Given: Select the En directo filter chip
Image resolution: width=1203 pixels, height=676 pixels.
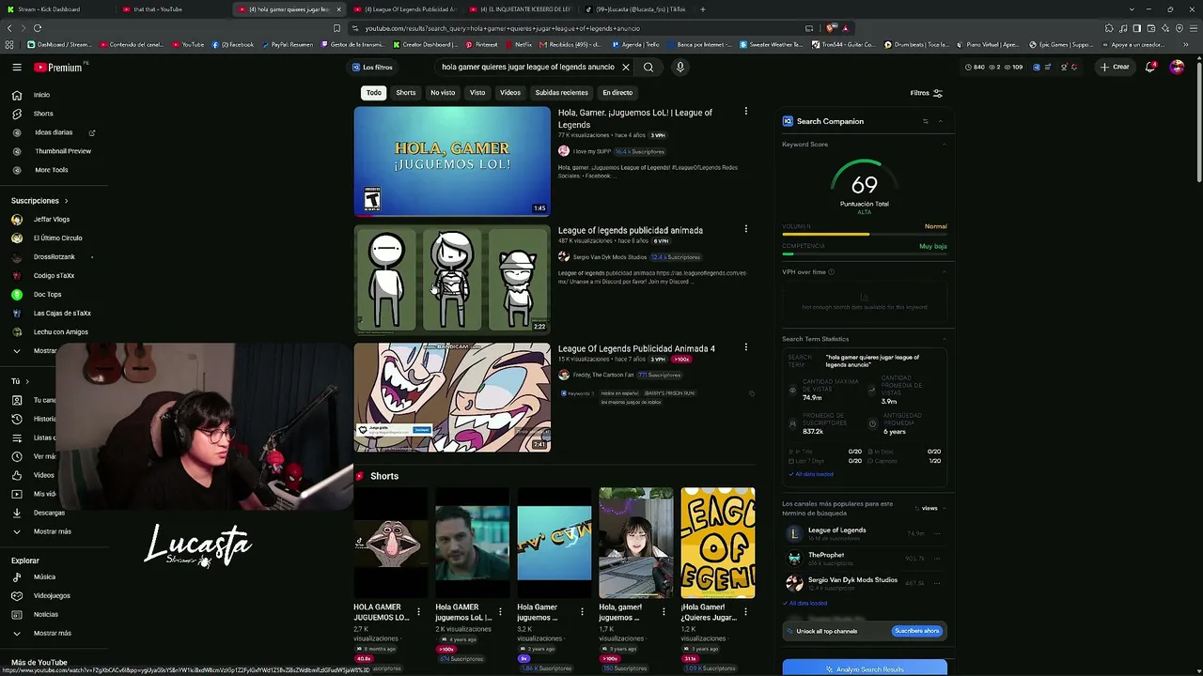Looking at the screenshot, I should (617, 93).
